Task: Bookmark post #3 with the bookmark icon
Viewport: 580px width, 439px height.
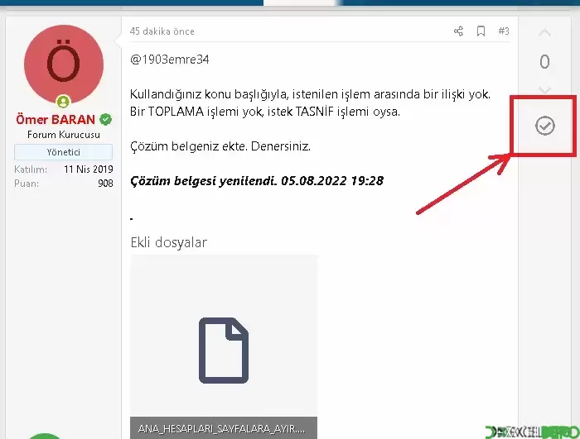Action: tap(481, 31)
